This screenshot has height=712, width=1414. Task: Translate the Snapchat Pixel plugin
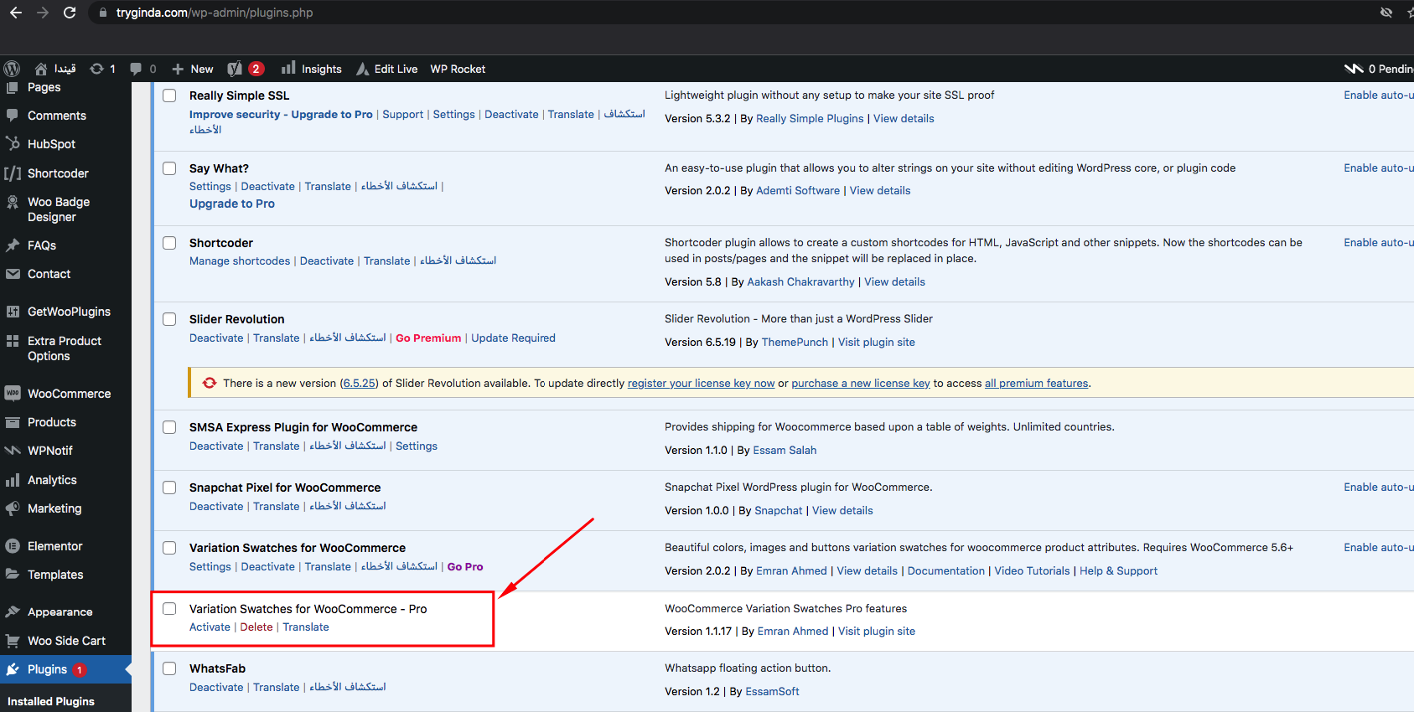tap(277, 506)
